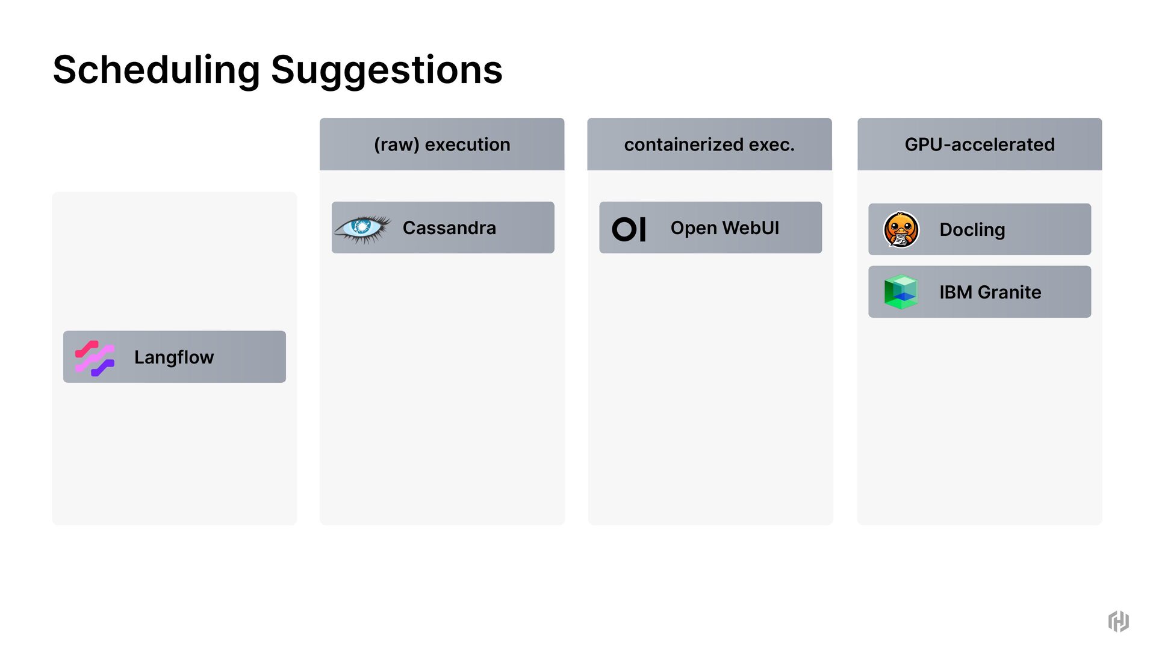Click the word "Scheduling" in the title
The width and height of the screenshot is (1156, 650).
pyautogui.click(x=156, y=70)
